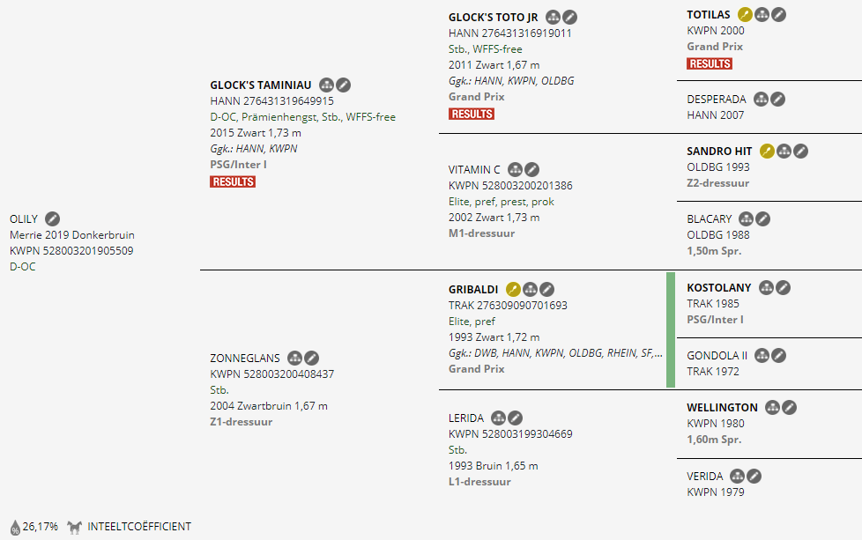862x540 pixels.
Task: Click the green bar beside Gribaldi
Action: pos(671,330)
